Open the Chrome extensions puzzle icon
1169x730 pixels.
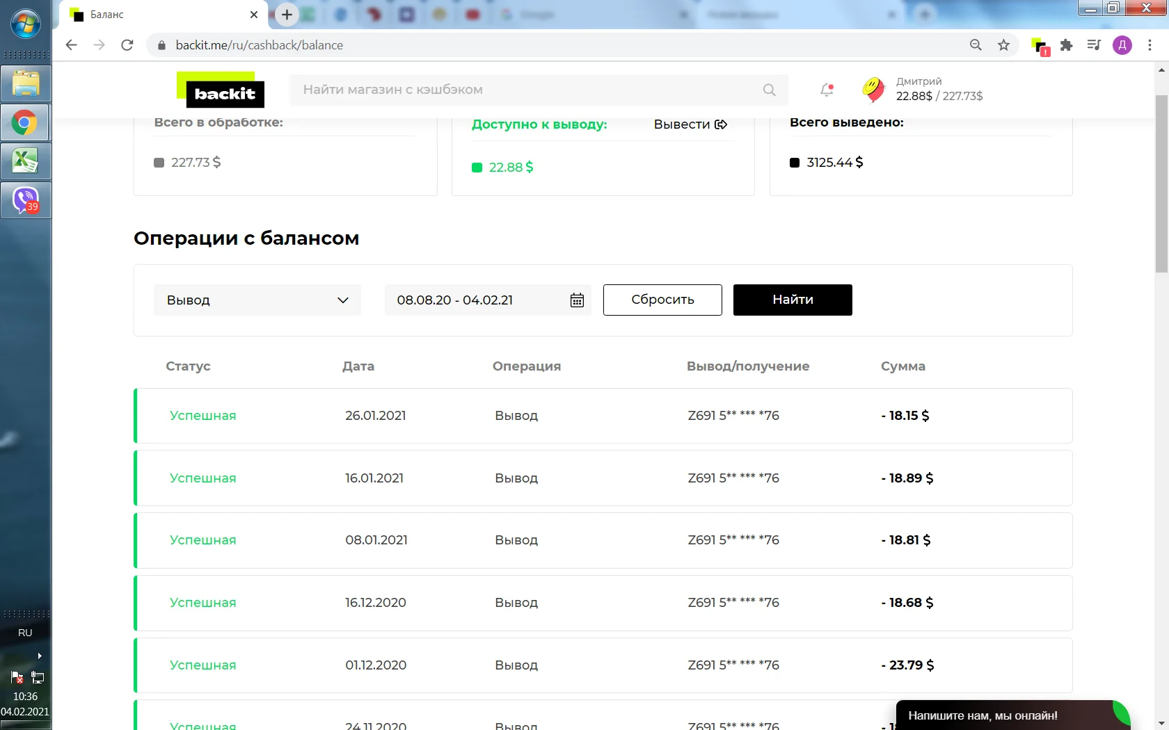pos(1066,45)
